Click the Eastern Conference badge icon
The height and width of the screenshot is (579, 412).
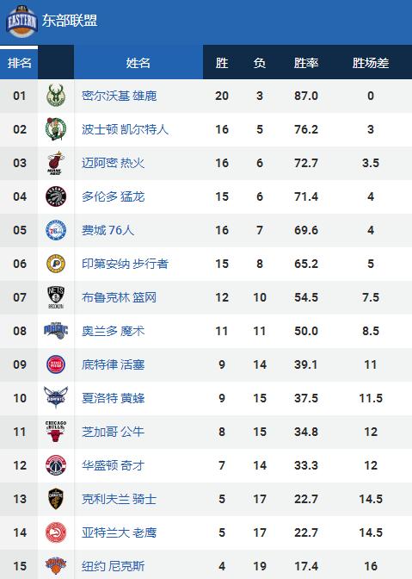point(22,22)
